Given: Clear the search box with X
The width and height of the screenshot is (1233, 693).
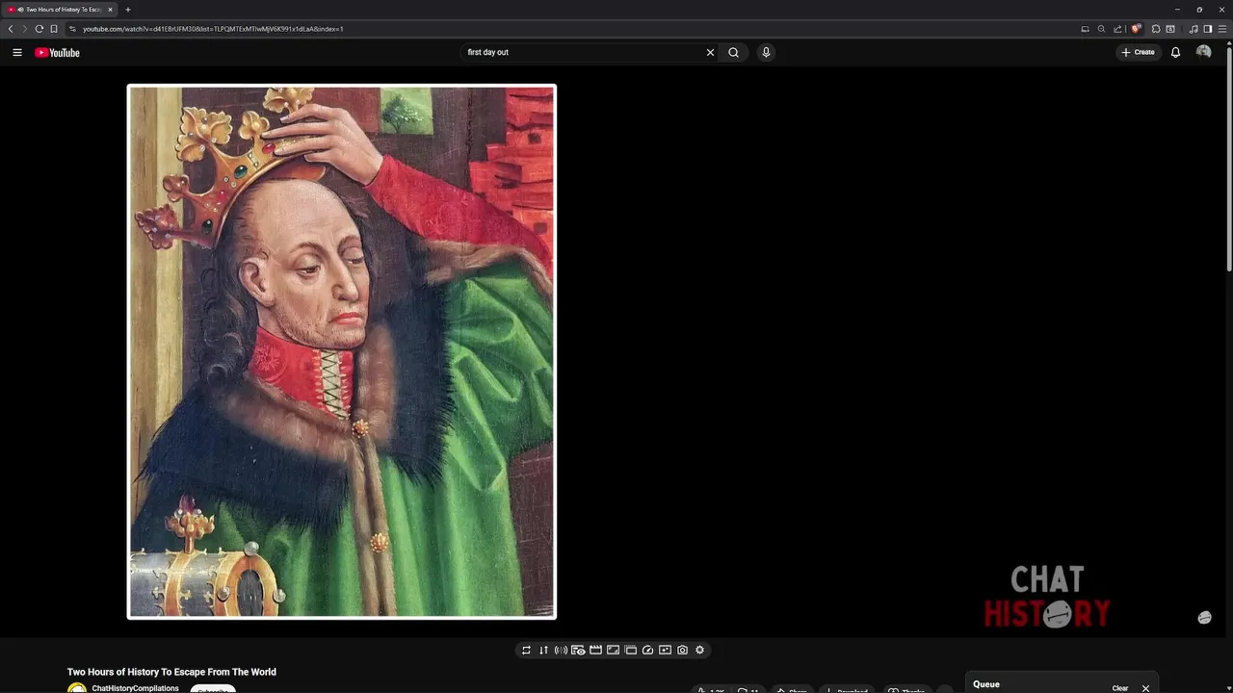Looking at the screenshot, I should [x=711, y=53].
